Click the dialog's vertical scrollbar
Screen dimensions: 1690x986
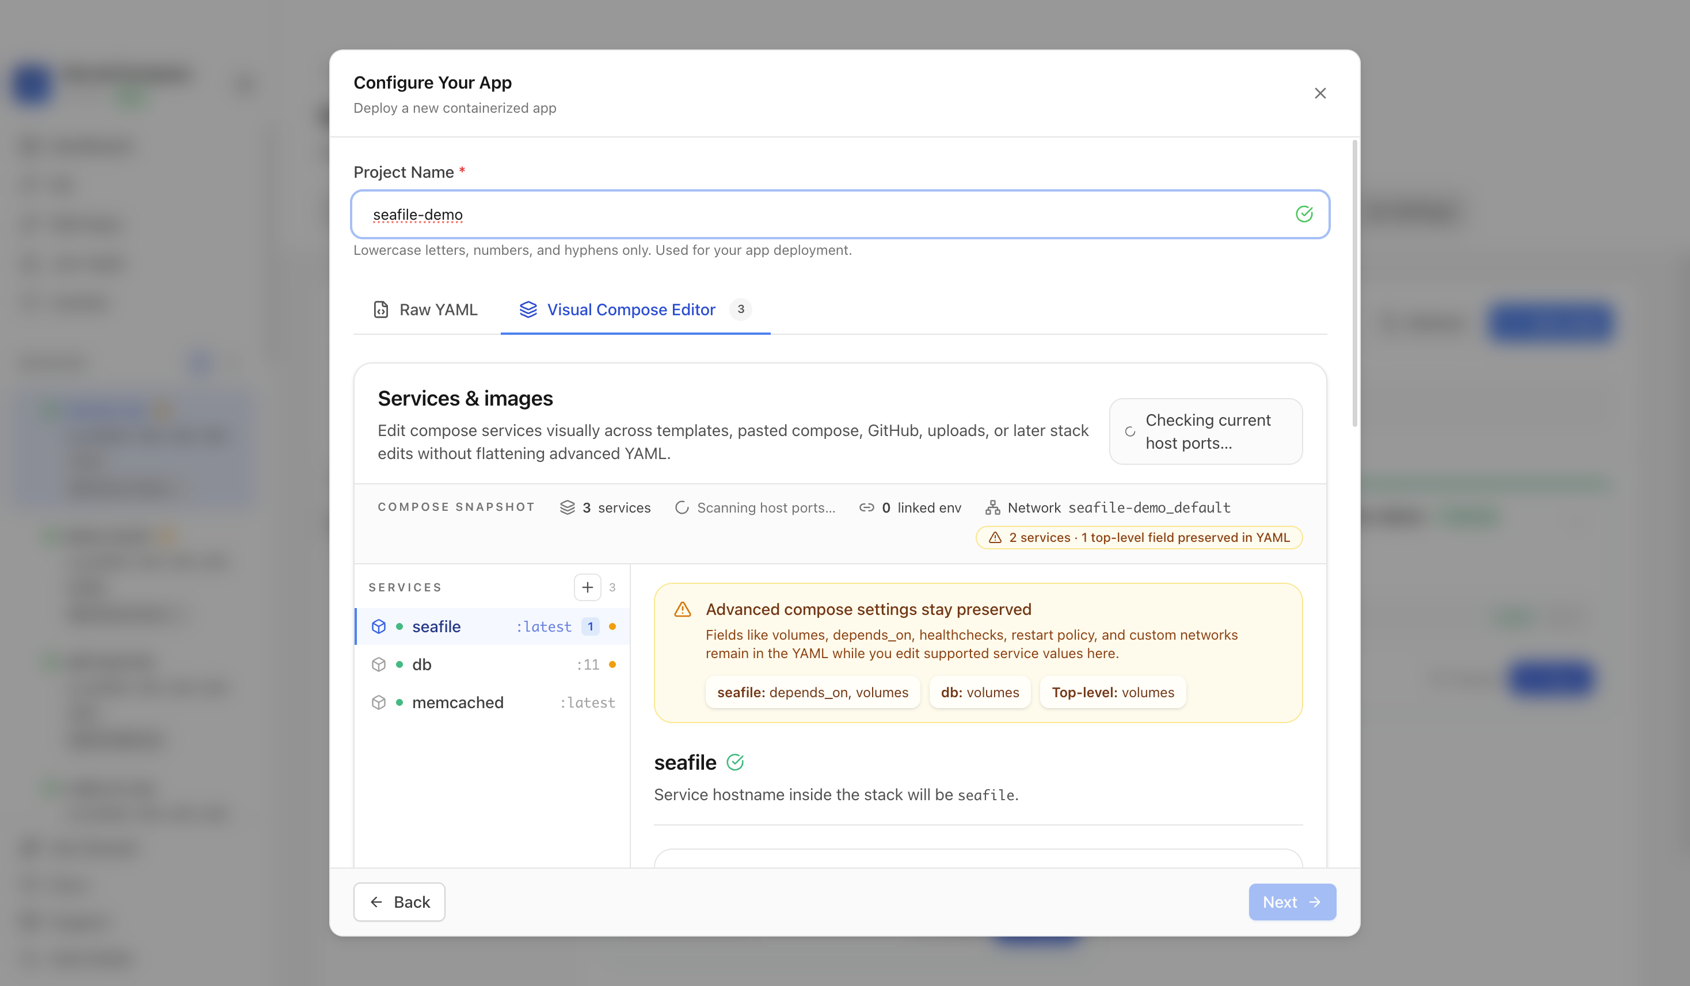tap(1354, 284)
